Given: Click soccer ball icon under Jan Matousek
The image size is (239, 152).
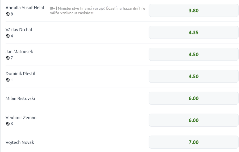Looking at the screenshot, I should tap(8, 58).
